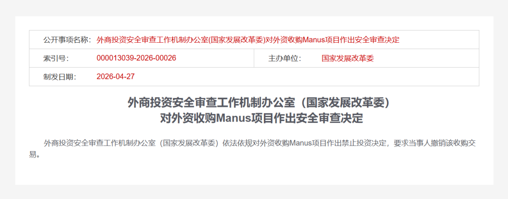Click the 制发日期 label
Image resolution: width=508 pixels, height=199 pixels.
[60, 77]
